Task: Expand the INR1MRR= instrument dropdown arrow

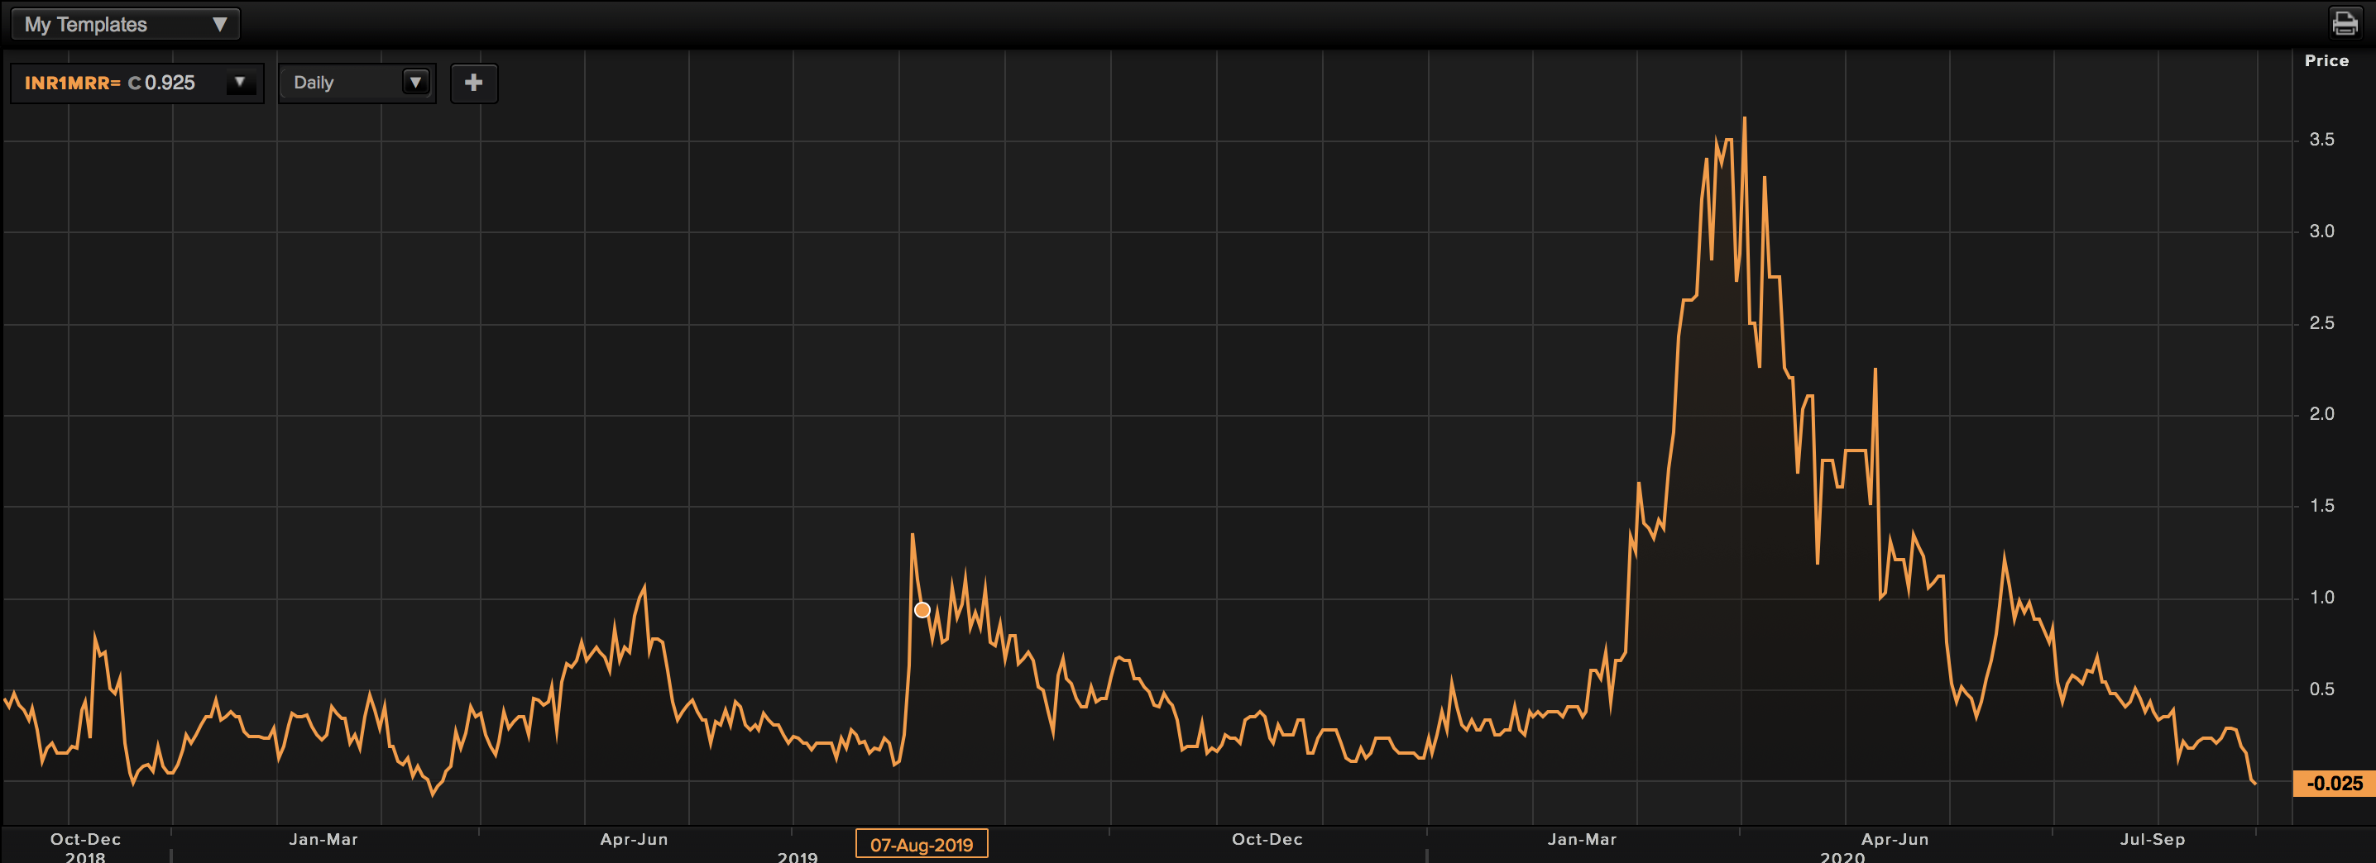Action: click(x=240, y=82)
